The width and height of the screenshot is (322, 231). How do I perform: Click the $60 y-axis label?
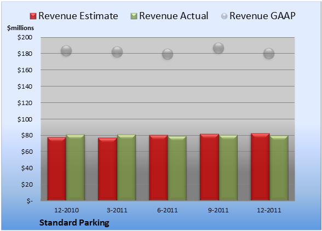click(x=27, y=152)
